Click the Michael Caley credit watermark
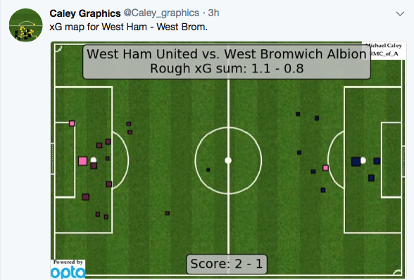This screenshot has width=414, height=280. (384, 50)
